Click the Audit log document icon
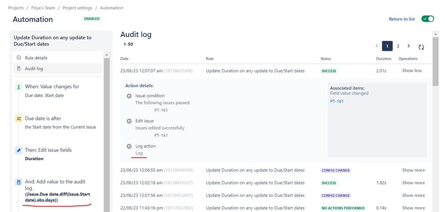This screenshot has height=212, width=445. [19, 69]
